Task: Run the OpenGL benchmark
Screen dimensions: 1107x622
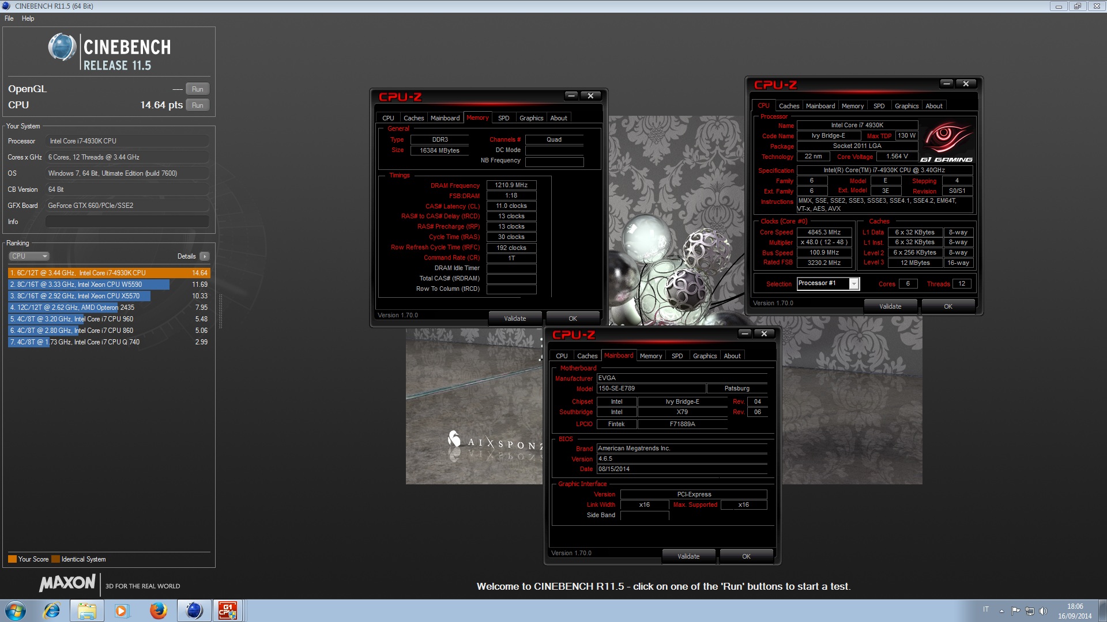Action: click(x=197, y=89)
